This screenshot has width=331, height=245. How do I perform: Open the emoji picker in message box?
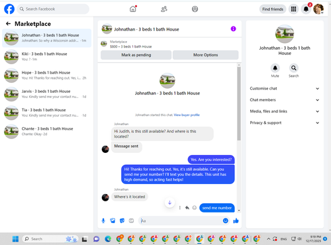pos(225,220)
